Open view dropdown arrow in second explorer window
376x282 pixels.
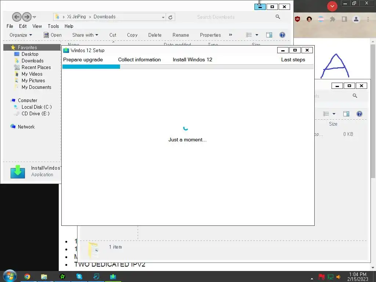(x=334, y=114)
